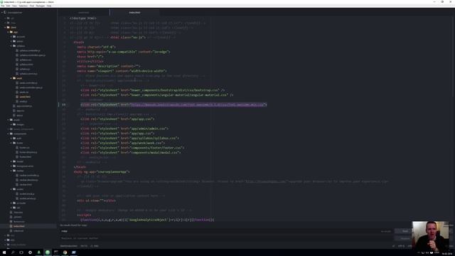Viewport: 455px width, 256px height.
Task: Open the Selection menu
Action: pyautogui.click(x=23, y=6)
